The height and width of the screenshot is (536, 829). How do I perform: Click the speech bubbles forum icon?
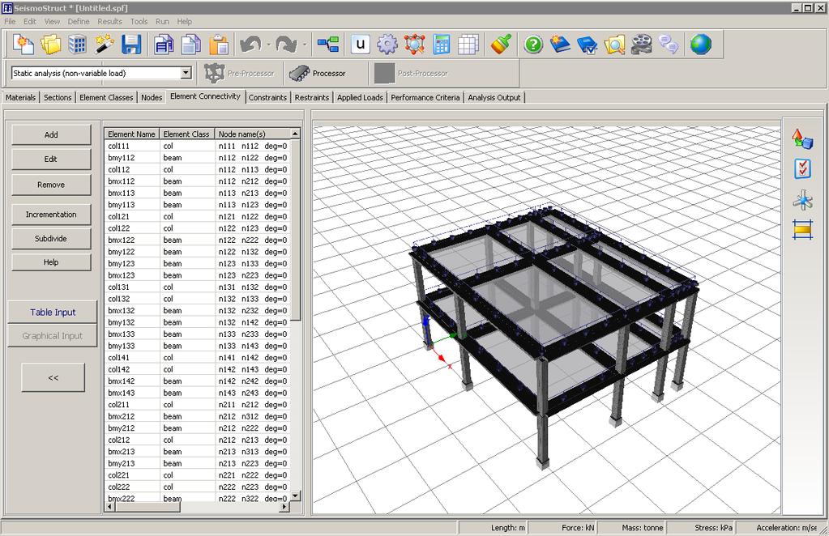(669, 45)
